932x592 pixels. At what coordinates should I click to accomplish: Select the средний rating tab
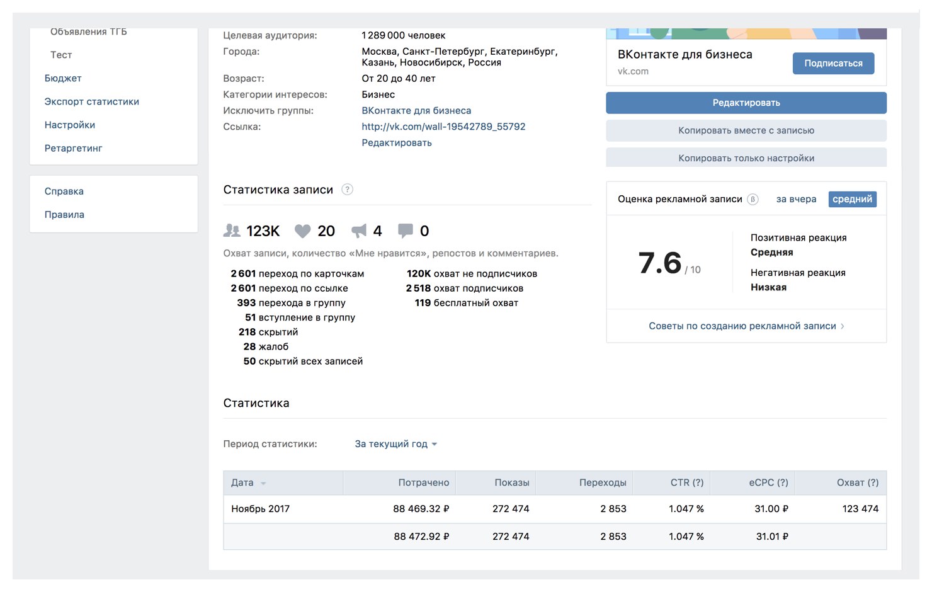[852, 199]
